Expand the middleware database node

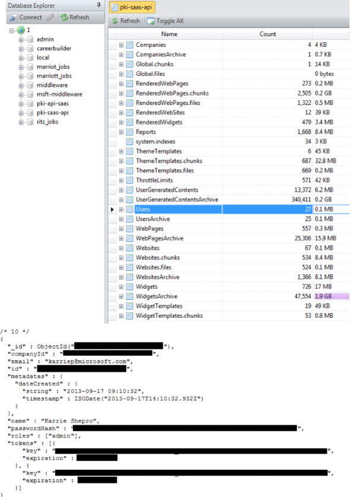pyautogui.click(x=21, y=86)
